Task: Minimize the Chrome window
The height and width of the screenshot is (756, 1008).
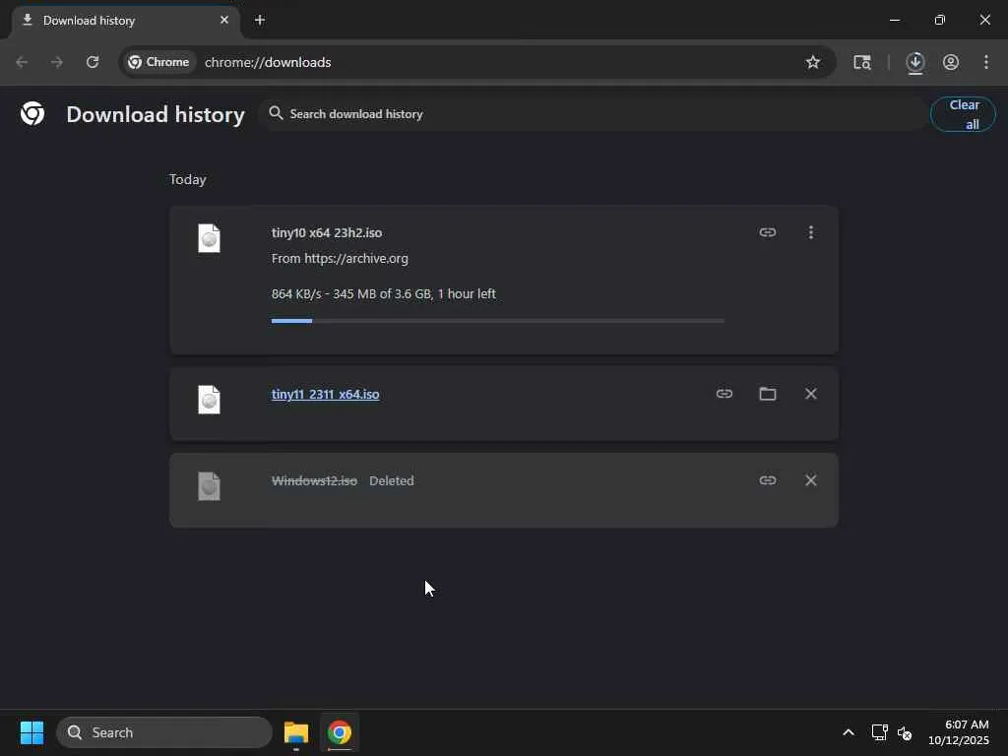Action: (x=894, y=20)
